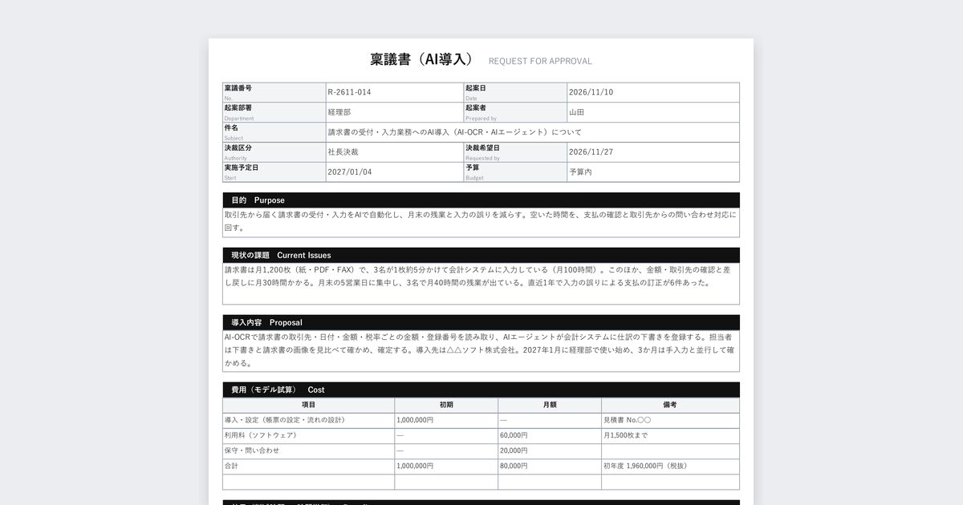
Task: Select the row label 保守・問い合わせ
Action: (252, 450)
